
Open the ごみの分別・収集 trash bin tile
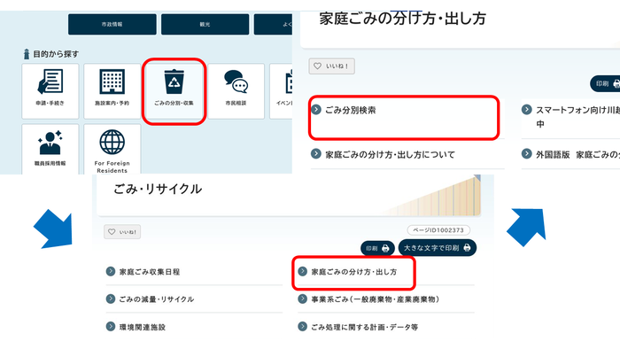174,91
